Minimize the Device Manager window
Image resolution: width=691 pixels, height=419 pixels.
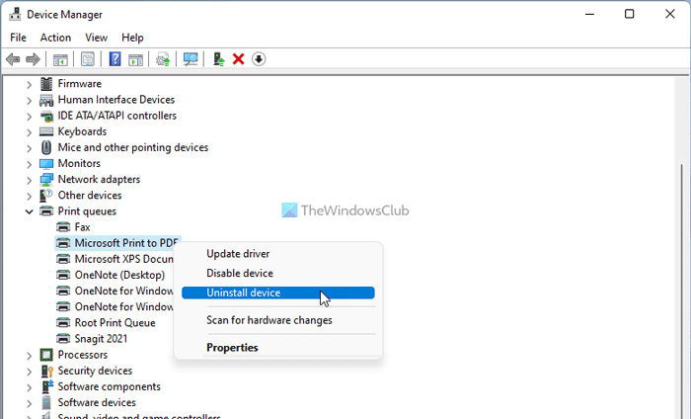589,14
